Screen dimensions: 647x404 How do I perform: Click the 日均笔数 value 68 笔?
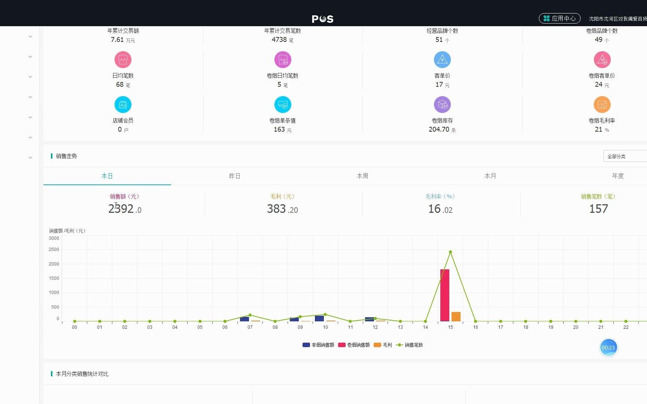[x=123, y=85]
